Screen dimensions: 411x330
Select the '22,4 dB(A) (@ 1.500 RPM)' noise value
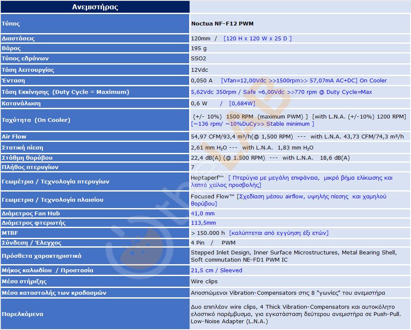[x=228, y=158]
